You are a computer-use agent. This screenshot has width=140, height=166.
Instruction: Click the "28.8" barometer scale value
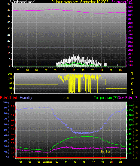(x=130, y=65)
